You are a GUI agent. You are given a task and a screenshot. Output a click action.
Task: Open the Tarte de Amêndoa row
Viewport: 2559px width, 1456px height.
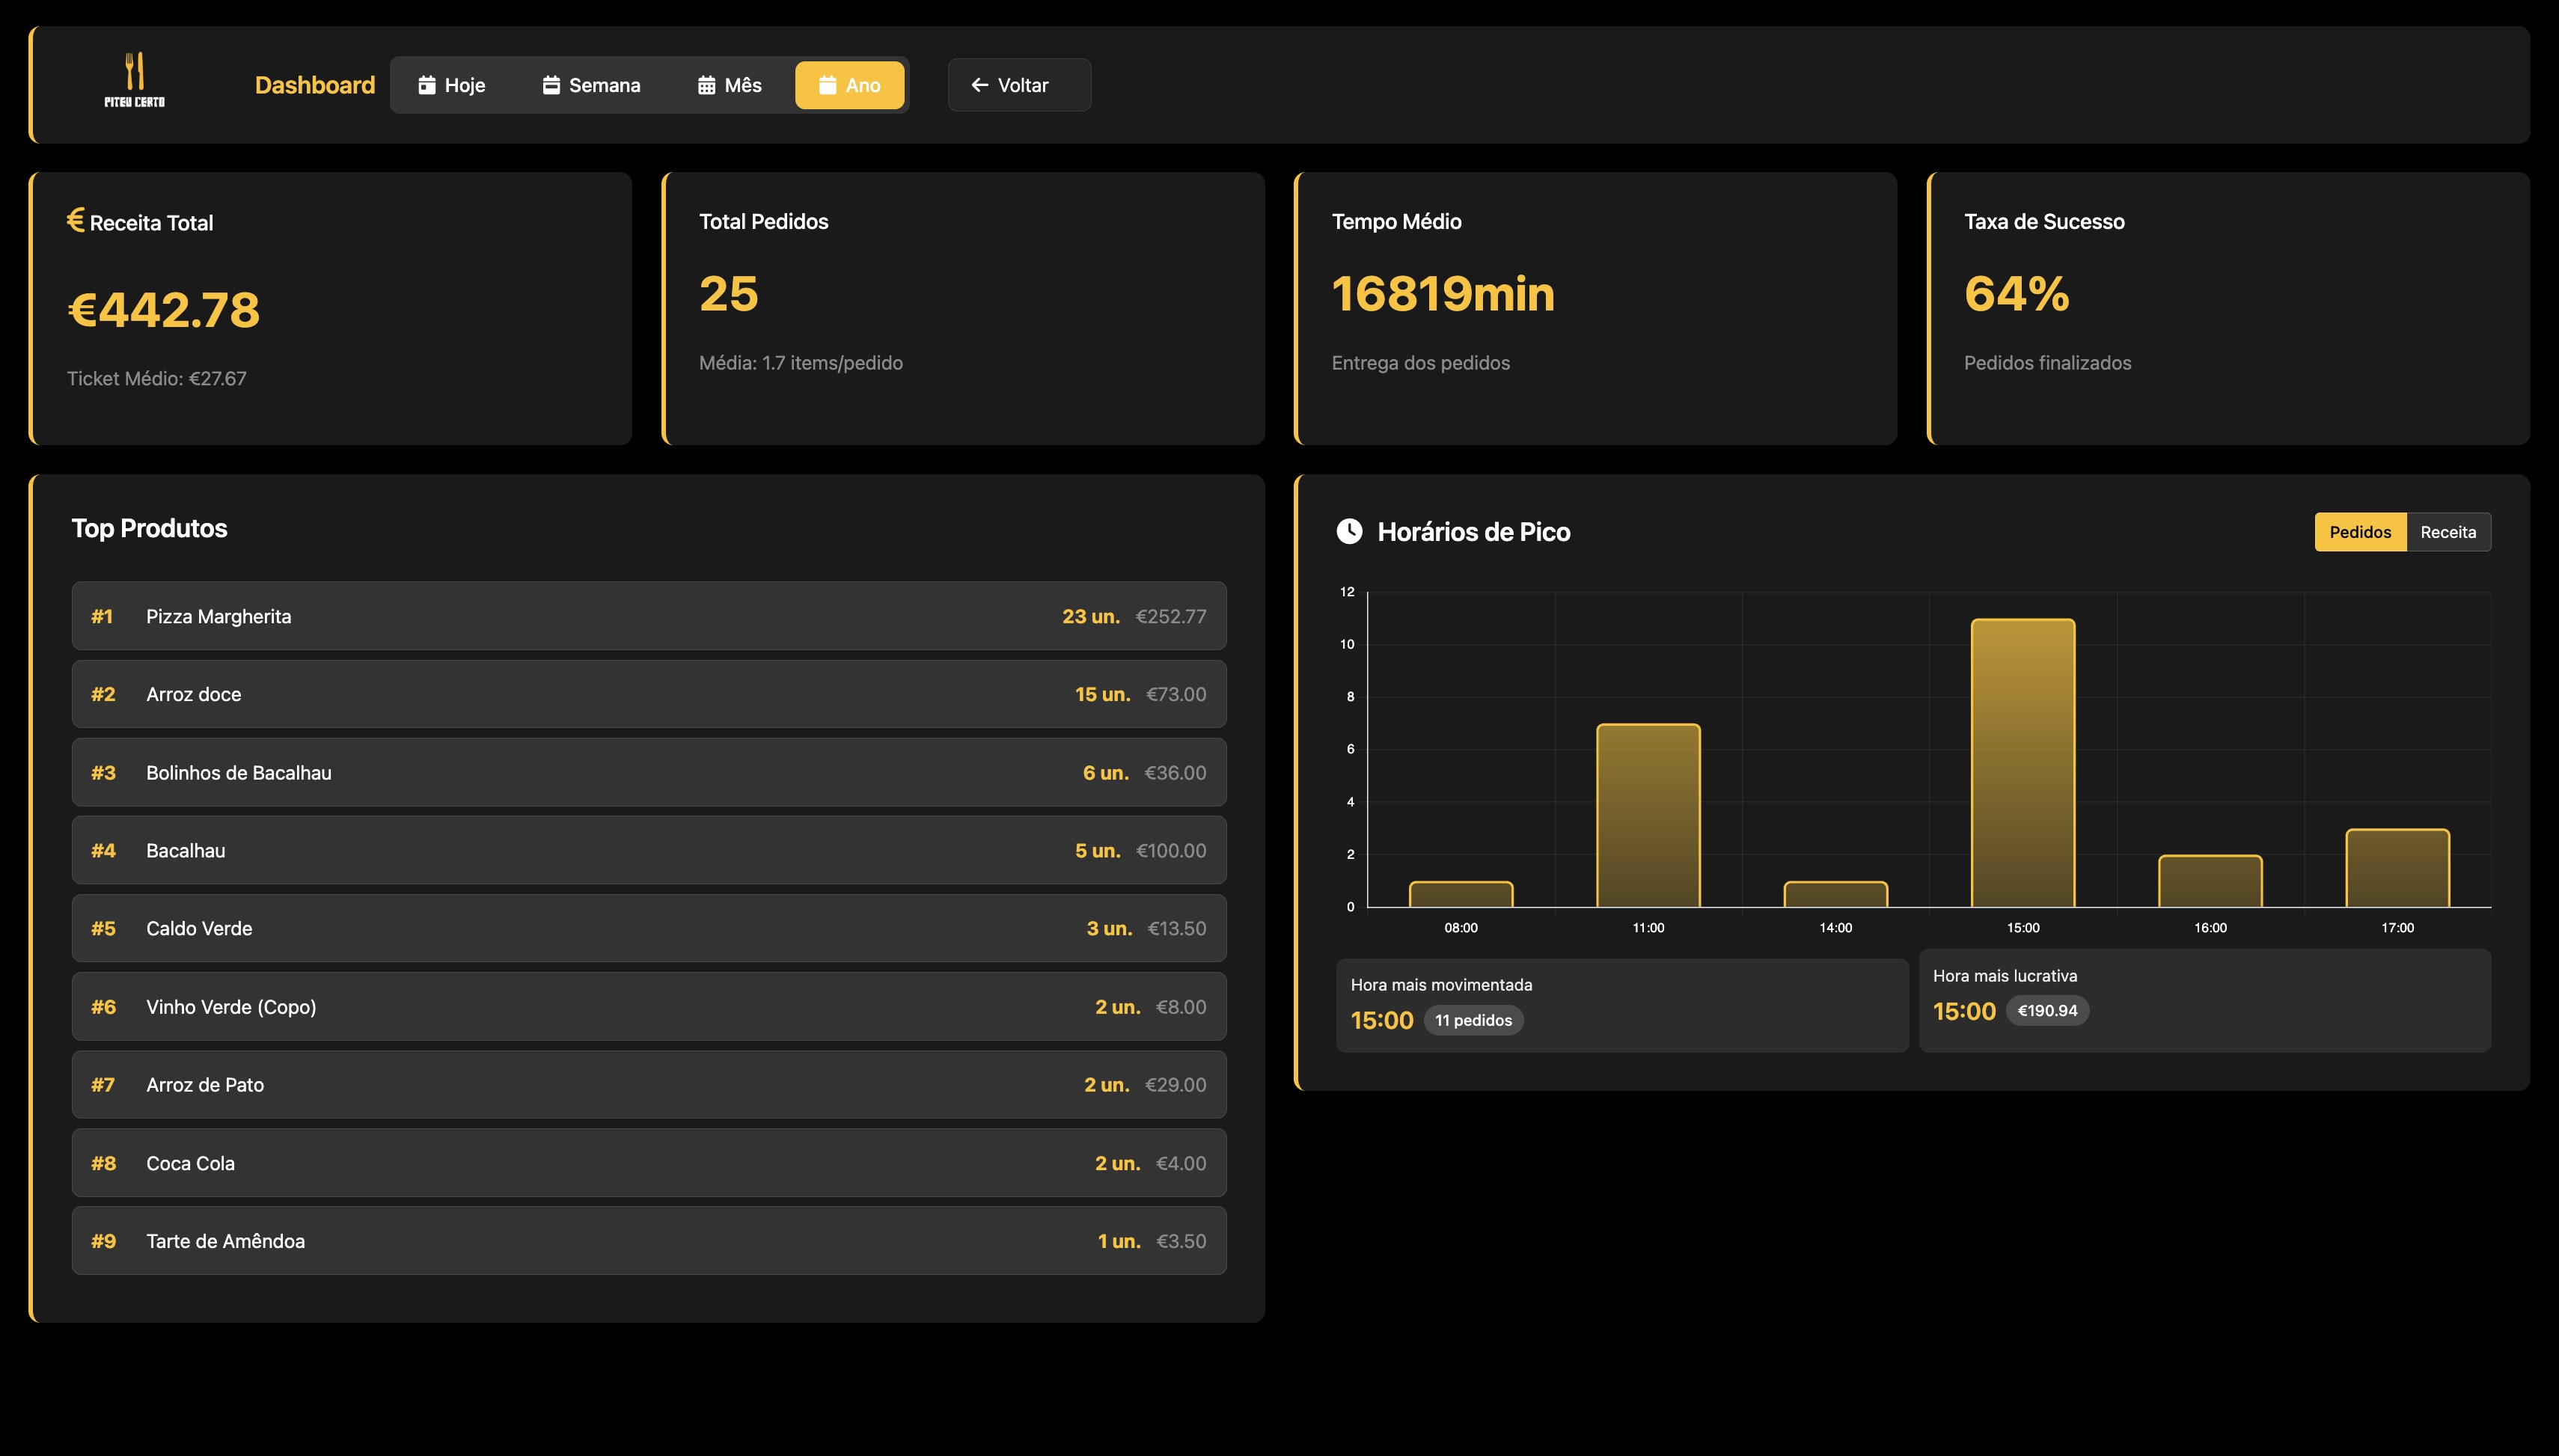click(648, 1241)
